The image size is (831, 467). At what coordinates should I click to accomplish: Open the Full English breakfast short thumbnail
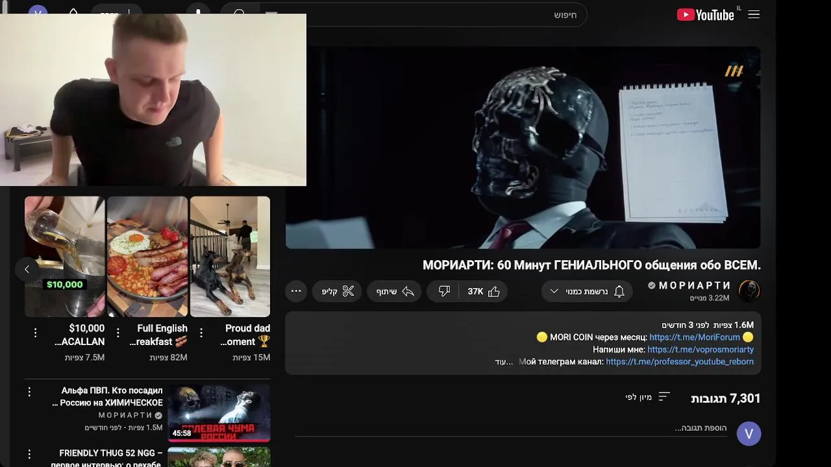click(147, 256)
